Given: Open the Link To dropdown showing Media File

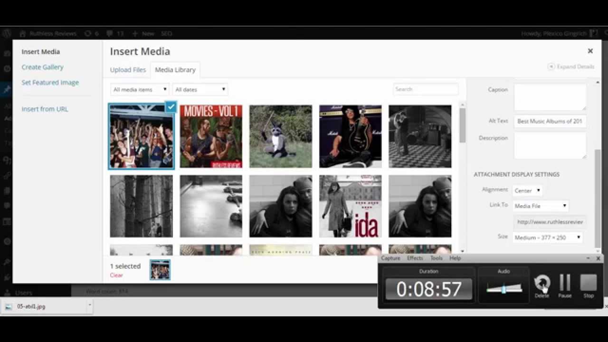Looking at the screenshot, I should (x=541, y=206).
